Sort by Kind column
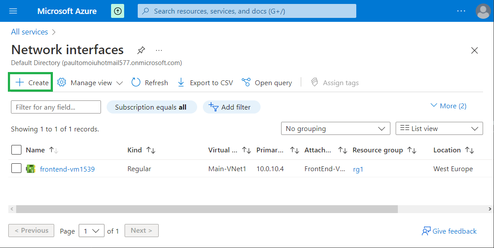Viewport: 494px width, 248px height. click(142, 150)
